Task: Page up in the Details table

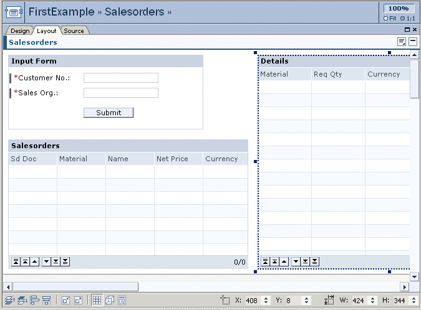Action: click(x=274, y=261)
